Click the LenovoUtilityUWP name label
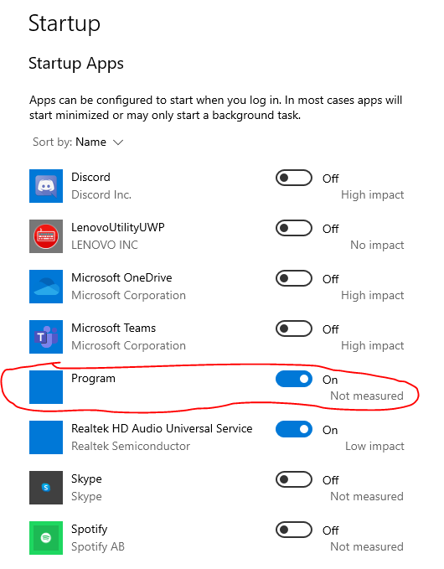This screenshot has height=569, width=444. point(118,228)
